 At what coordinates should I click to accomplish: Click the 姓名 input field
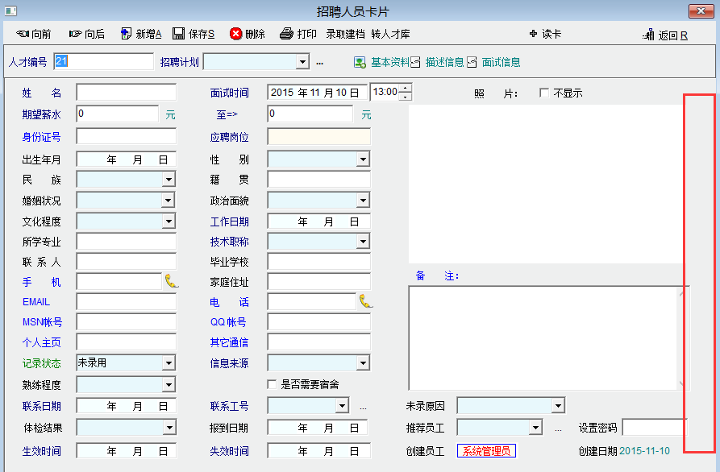pyautogui.click(x=126, y=93)
